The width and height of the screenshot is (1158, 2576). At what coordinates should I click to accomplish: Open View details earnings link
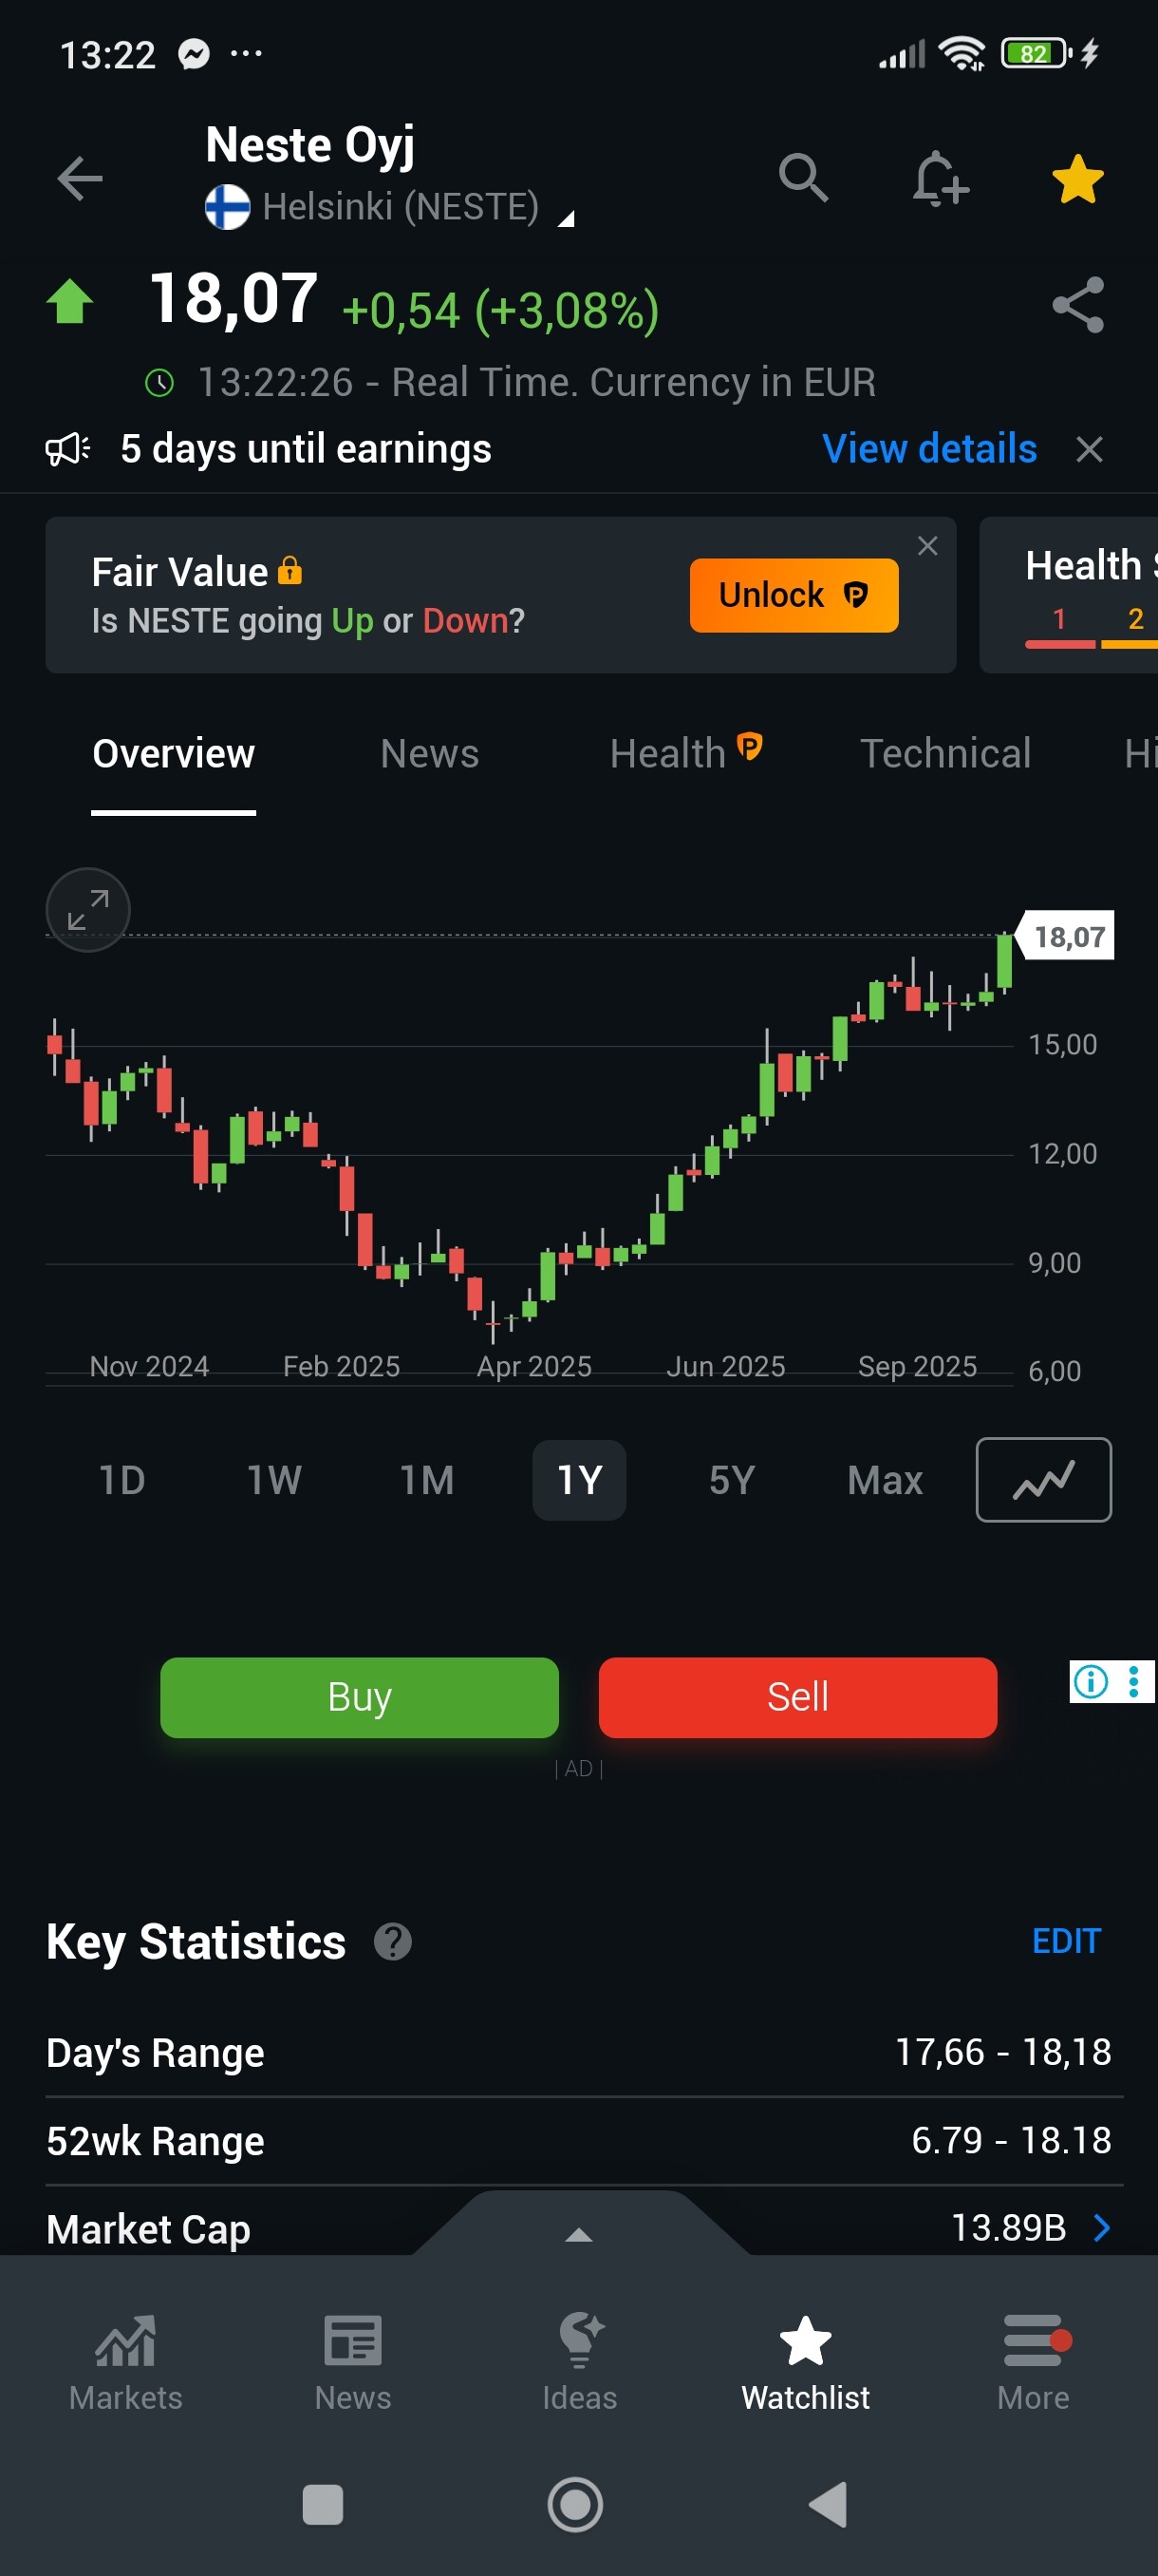928,449
